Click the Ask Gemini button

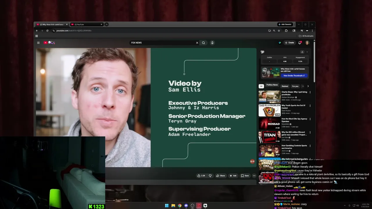point(285,24)
